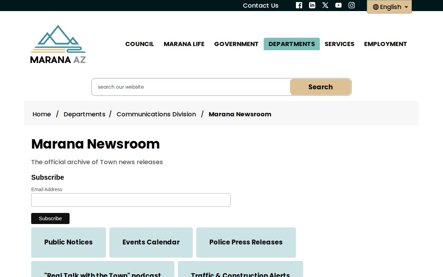This screenshot has height=277, width=443.
Task: Click the Email Address input field
Action: pos(131,200)
